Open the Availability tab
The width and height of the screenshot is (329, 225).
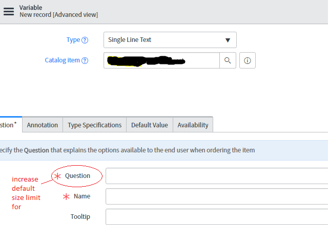[193, 125]
